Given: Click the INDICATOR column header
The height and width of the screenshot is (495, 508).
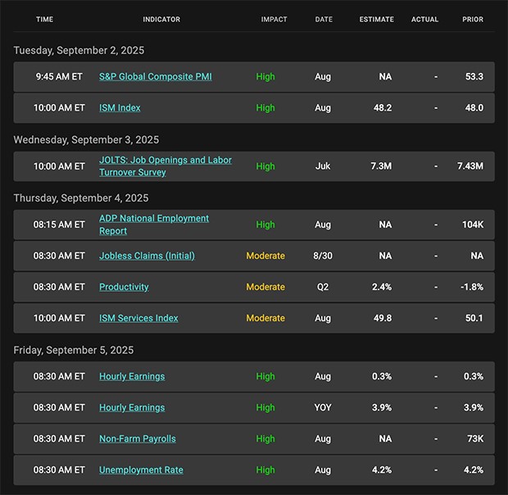Looking at the screenshot, I should [161, 20].
